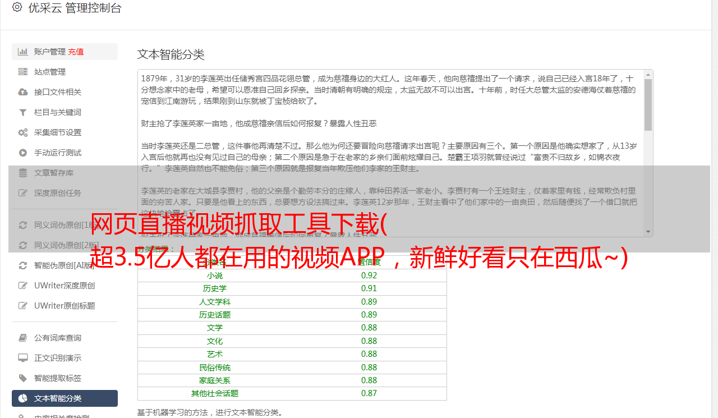Click the text area scrollbar down arrow
Screen dimensions: 718x418
click(648, 231)
